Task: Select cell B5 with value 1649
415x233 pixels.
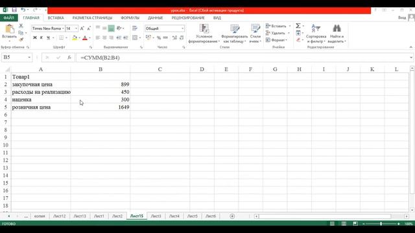Action: pos(101,107)
